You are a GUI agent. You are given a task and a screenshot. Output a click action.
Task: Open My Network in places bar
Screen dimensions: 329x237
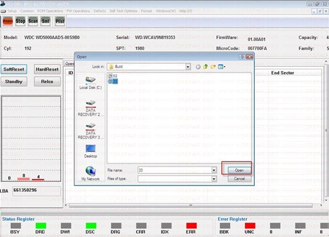(90, 173)
